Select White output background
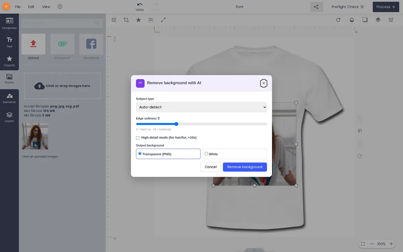 click(x=235, y=154)
